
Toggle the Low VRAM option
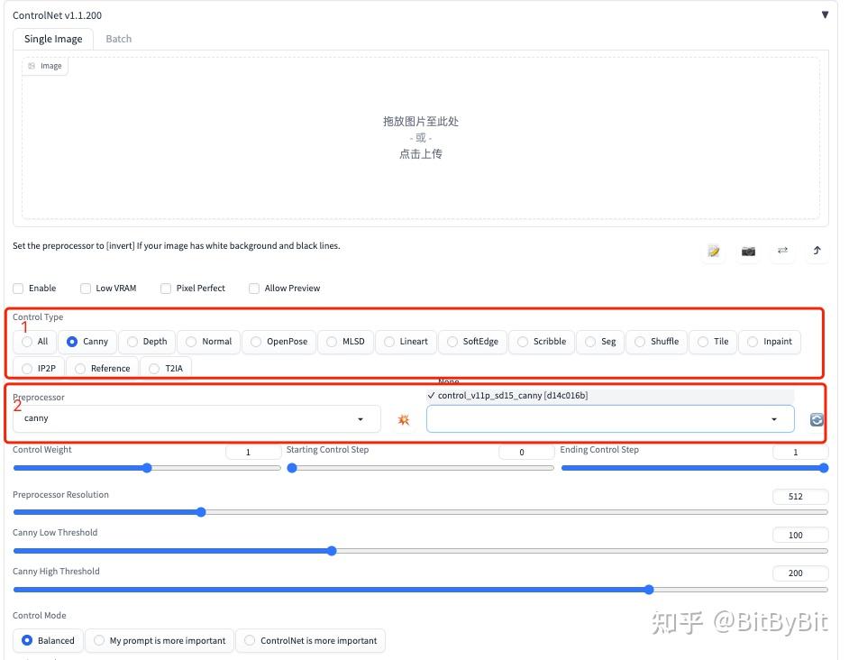[84, 288]
